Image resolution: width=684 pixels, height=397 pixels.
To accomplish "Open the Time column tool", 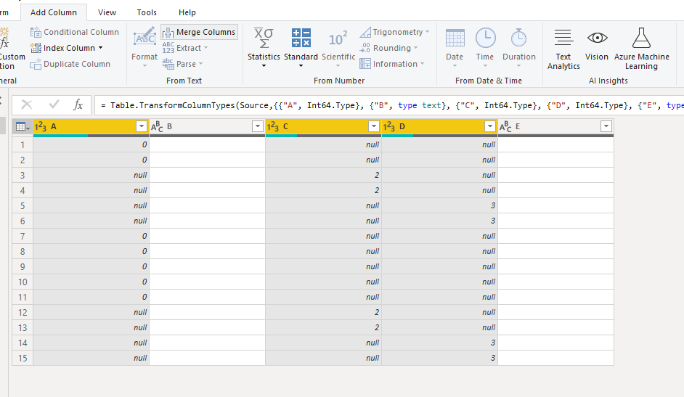I will coord(485,47).
